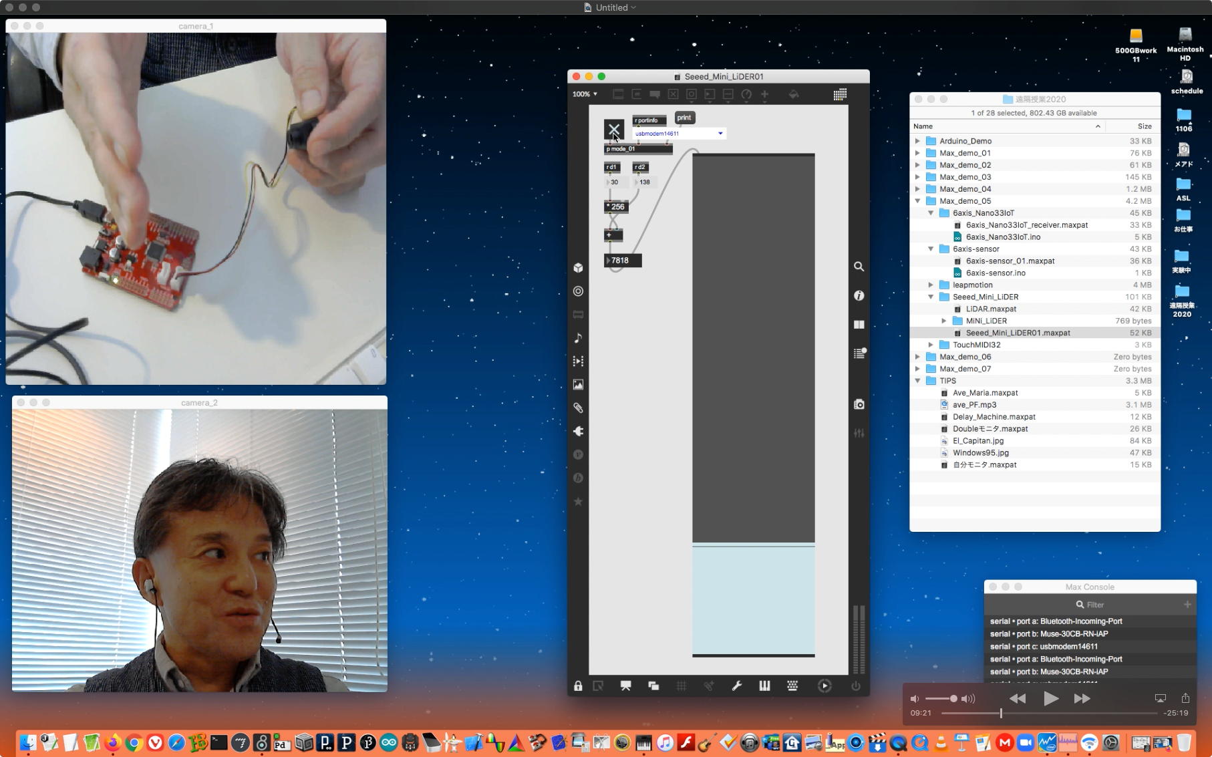Open the target-circle icon in Max left sidebar
The width and height of the screenshot is (1212, 757).
(578, 291)
